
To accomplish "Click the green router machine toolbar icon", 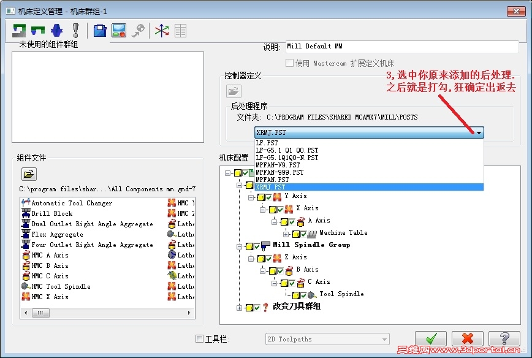I will [38, 31].
